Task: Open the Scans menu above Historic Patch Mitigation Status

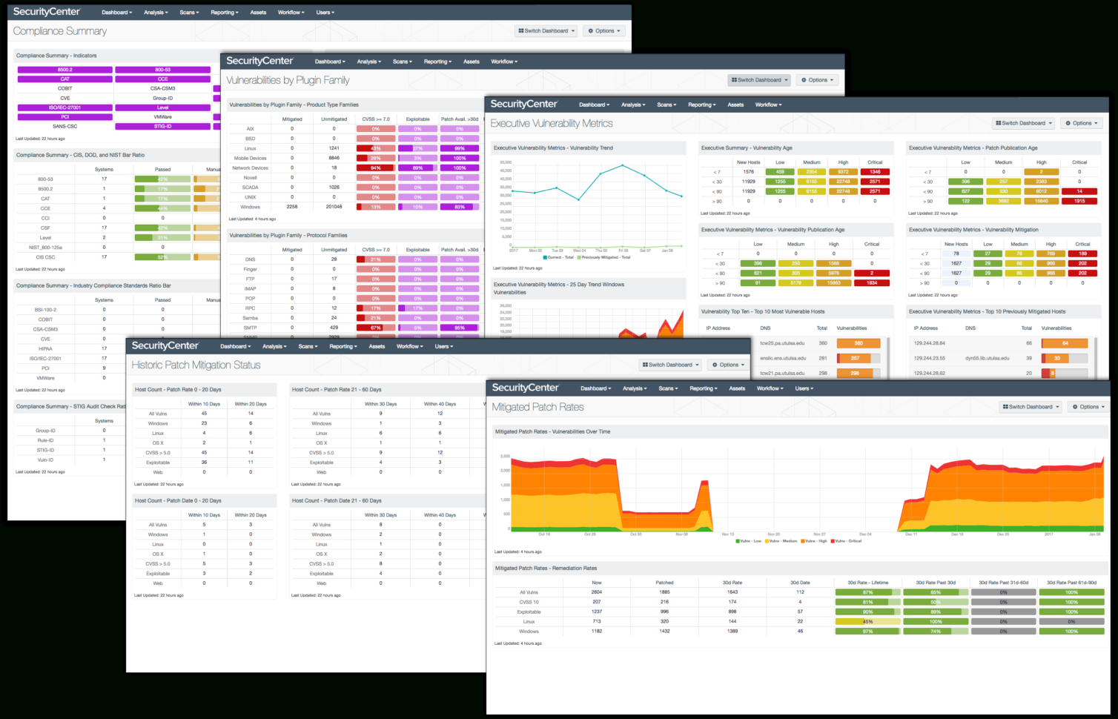Action: (308, 346)
